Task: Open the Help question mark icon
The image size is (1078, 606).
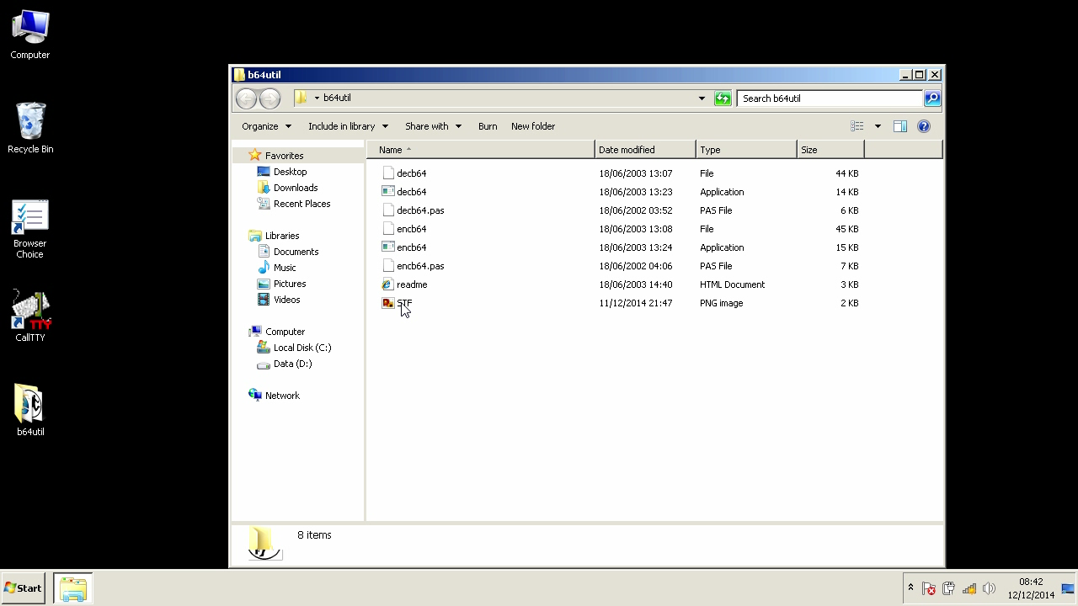Action: tap(924, 126)
